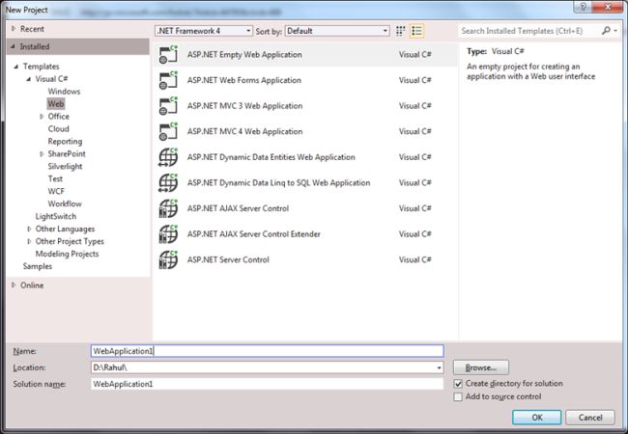628x434 pixels.
Task: Click the Browse... button
Action: pyautogui.click(x=481, y=367)
